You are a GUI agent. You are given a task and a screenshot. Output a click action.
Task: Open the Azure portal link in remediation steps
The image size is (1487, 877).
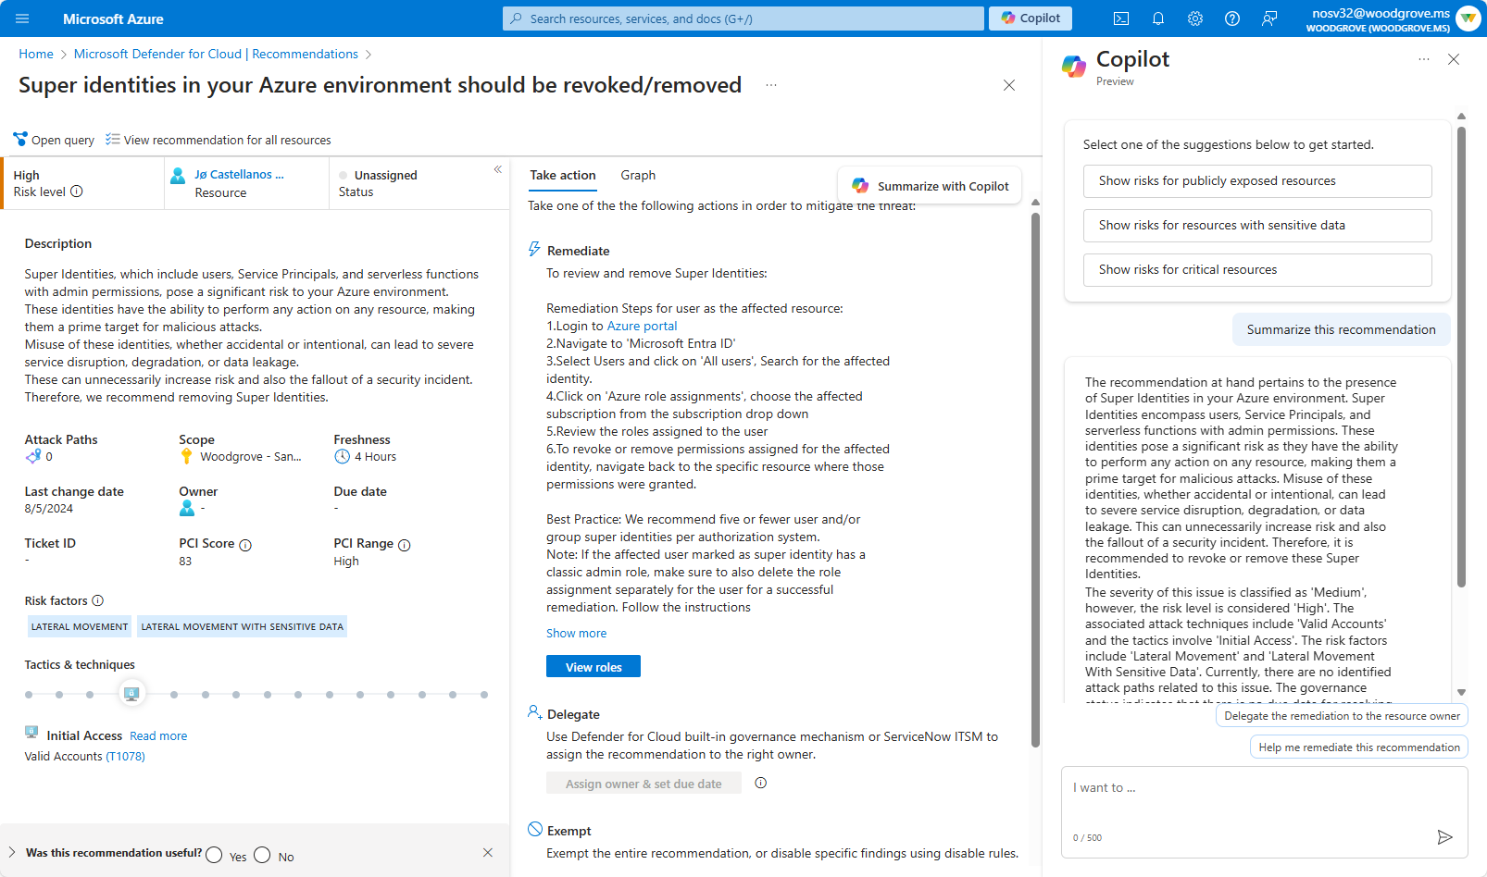[x=642, y=326]
